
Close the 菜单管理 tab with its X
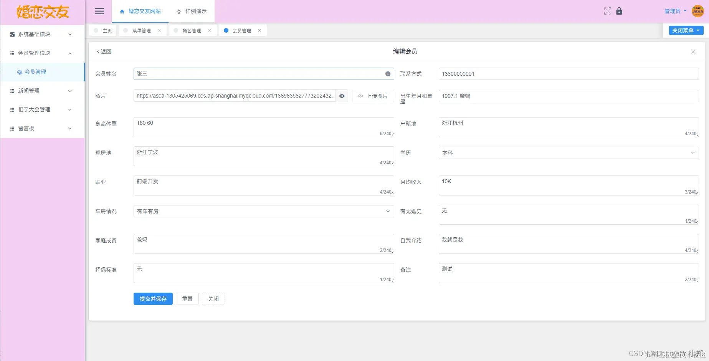(159, 31)
